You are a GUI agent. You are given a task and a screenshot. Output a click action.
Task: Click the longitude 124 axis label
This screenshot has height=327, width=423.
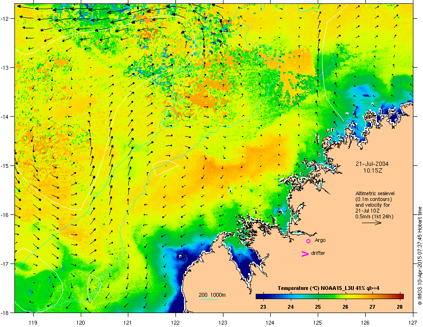[270, 322]
